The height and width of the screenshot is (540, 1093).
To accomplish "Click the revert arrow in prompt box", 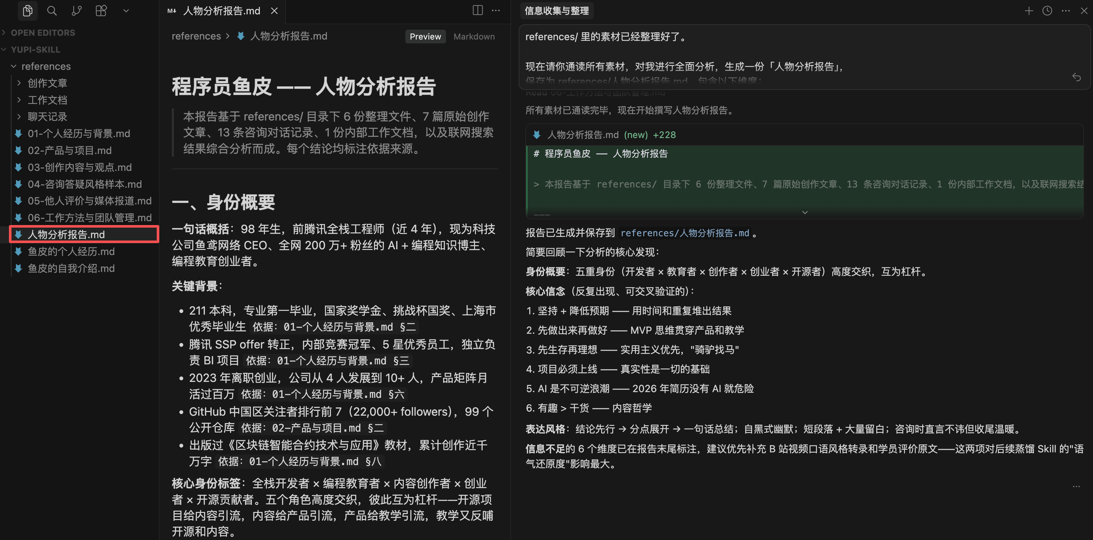I will coord(1076,77).
